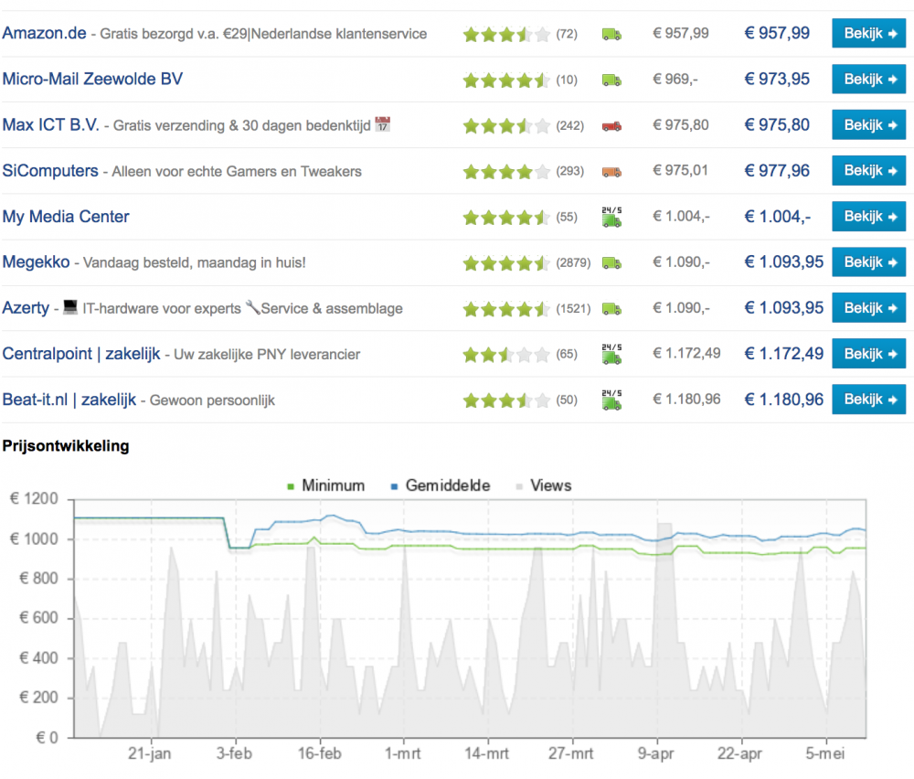Screen dimensions: 914x779
Task: Click Bekijk button for the € 977,96 offer
Action: point(868,170)
